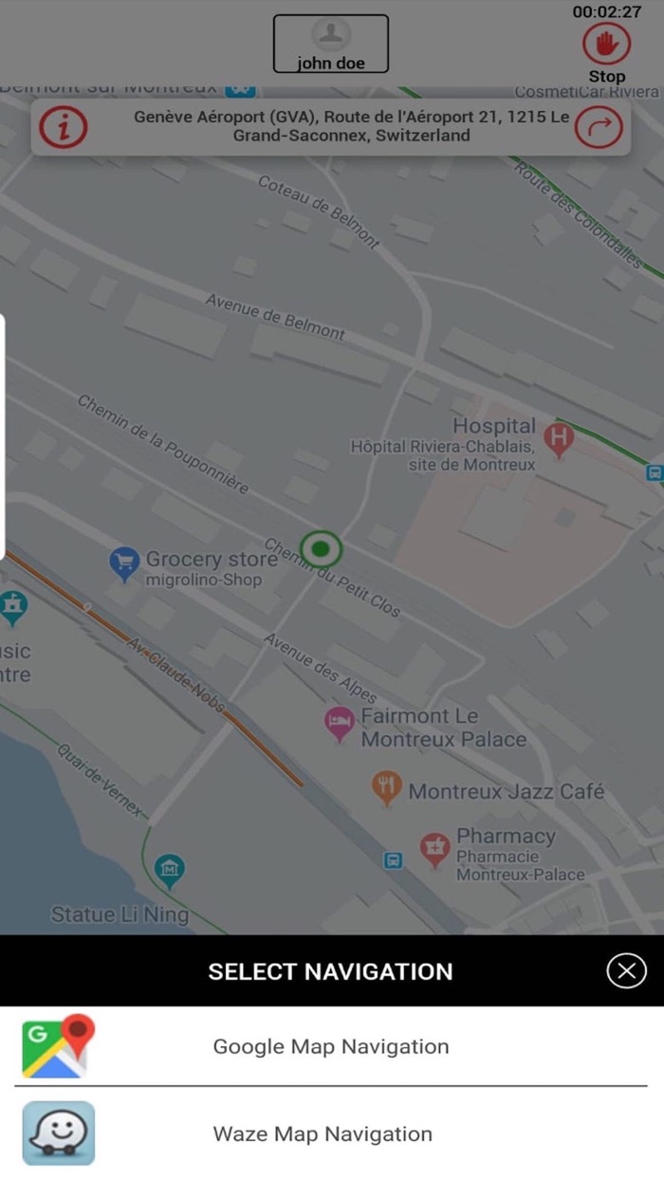
Task: Close the Select Navigation panel
Action: [626, 970]
